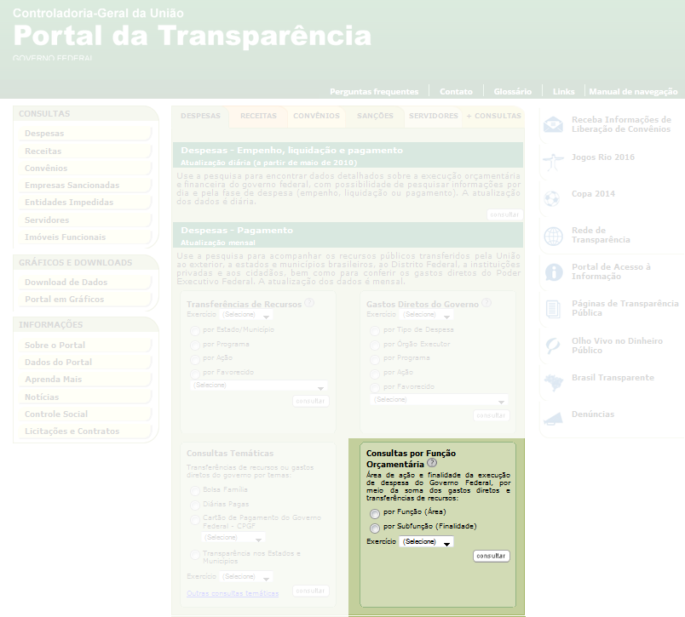Switch to the Receitas tab
The height and width of the screenshot is (617, 685).
click(x=258, y=117)
